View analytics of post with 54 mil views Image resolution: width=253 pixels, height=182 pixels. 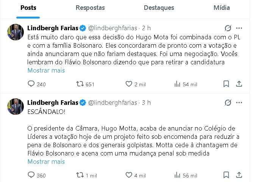click(177, 84)
